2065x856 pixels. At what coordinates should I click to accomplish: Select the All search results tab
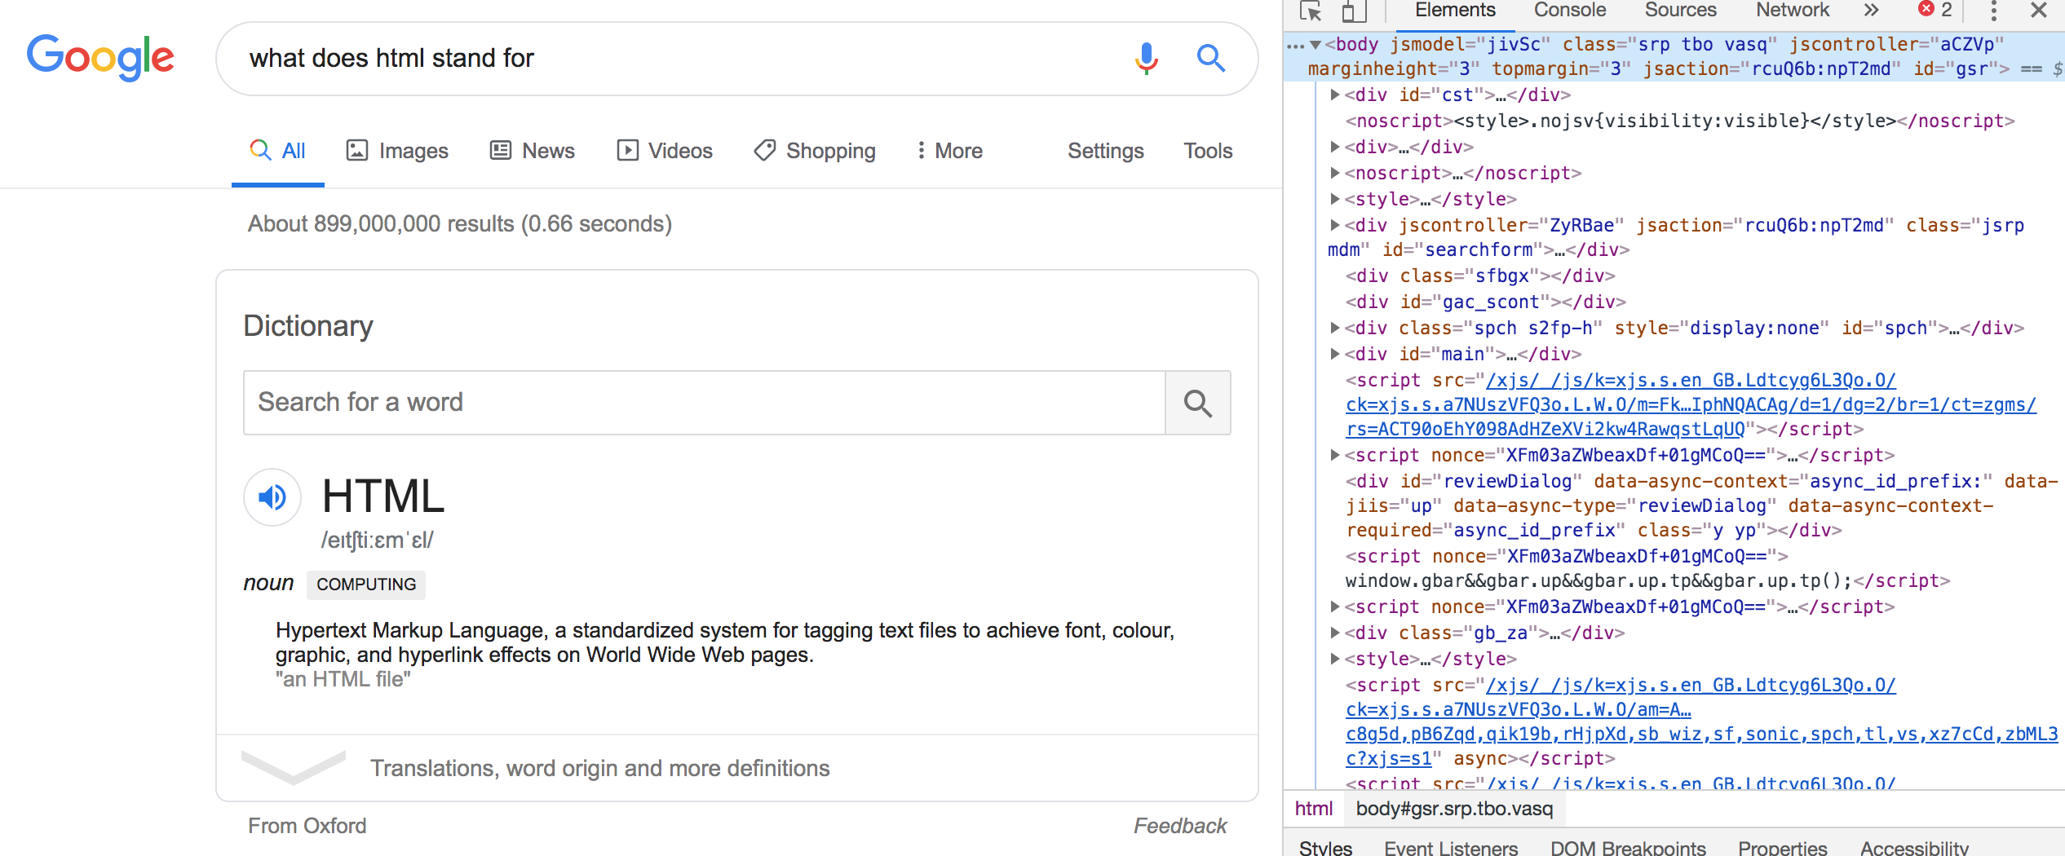tap(278, 151)
